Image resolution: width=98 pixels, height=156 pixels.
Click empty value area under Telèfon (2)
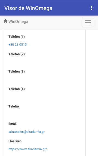pos(45,62)
